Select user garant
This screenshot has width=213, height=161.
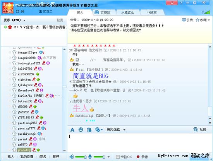[x=22, y=139]
